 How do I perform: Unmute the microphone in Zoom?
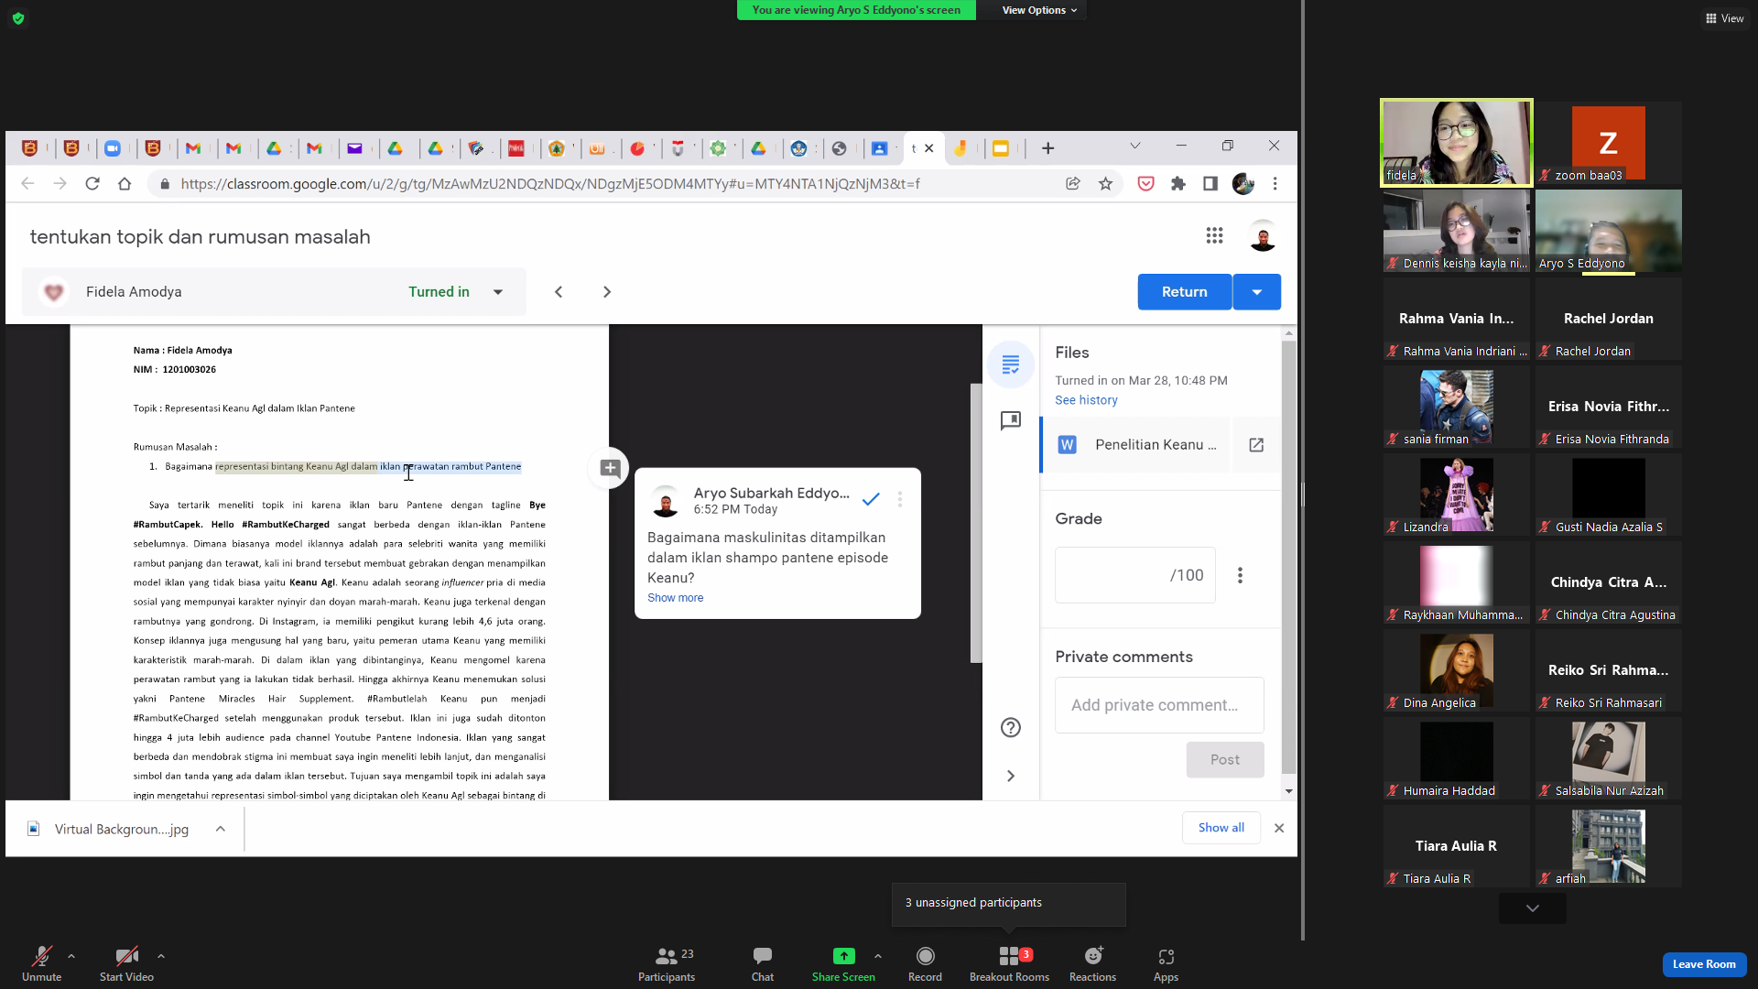(42, 964)
